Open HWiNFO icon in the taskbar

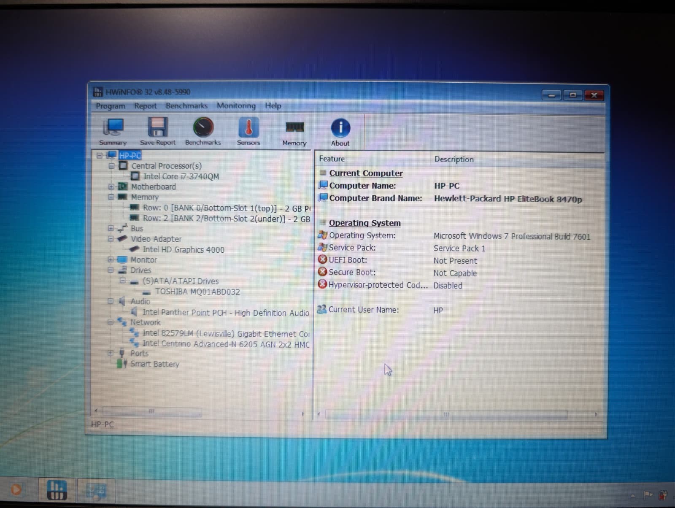pos(56,490)
